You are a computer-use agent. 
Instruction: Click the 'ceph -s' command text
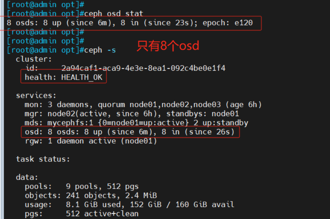click(100, 50)
